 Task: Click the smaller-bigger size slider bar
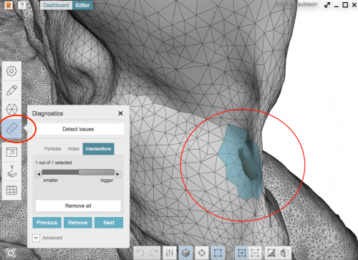[x=78, y=173]
